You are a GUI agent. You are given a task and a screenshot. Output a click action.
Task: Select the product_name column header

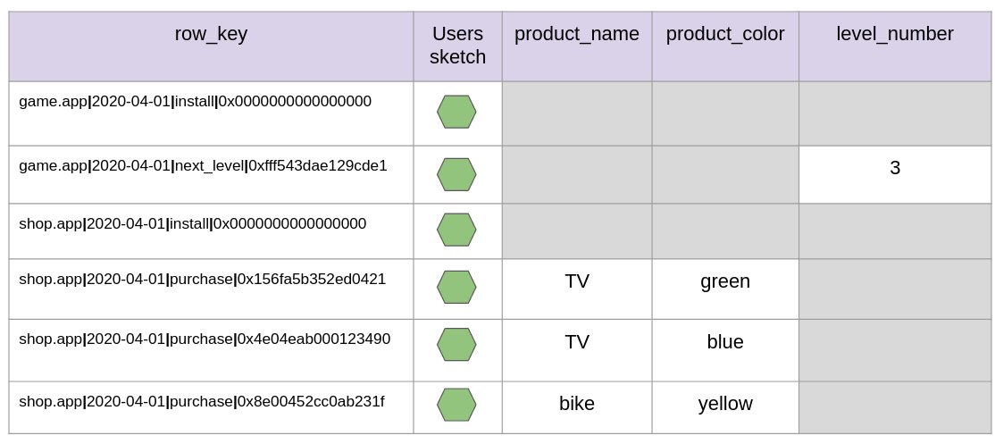pyautogui.click(x=577, y=46)
